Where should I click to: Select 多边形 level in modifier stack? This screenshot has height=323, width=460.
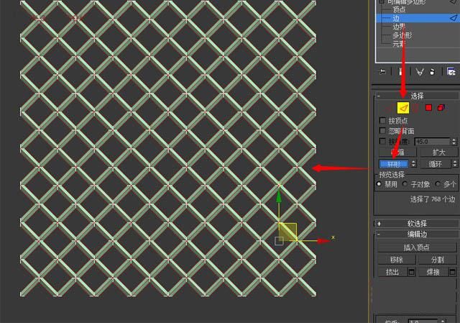click(402, 35)
